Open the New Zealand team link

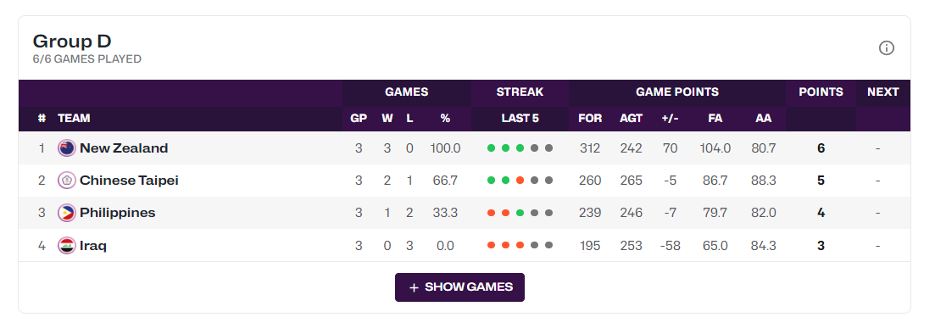pyautogui.click(x=124, y=148)
